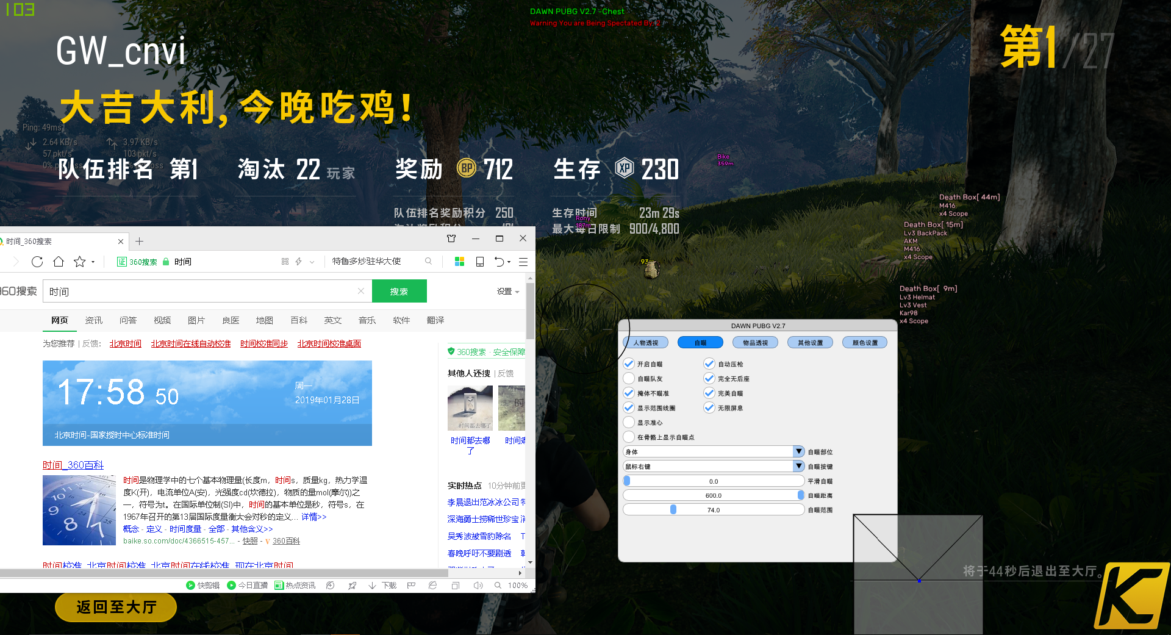The image size is (1171, 635).
Task: Open the 时间_360百科 result link
Action: pyautogui.click(x=73, y=465)
